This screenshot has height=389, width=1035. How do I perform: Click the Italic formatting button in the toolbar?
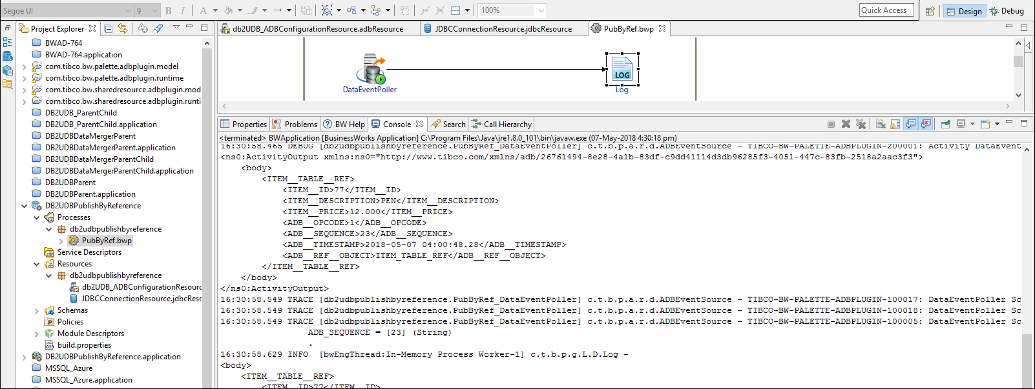tap(183, 10)
